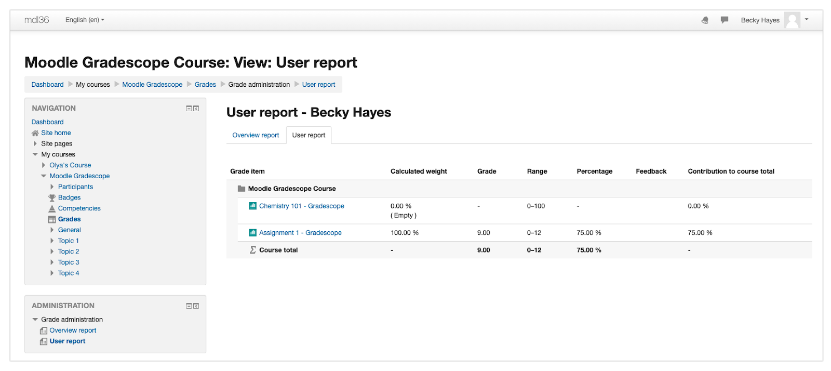Click User report in the breadcrumb
The image size is (831, 371).
(x=318, y=85)
